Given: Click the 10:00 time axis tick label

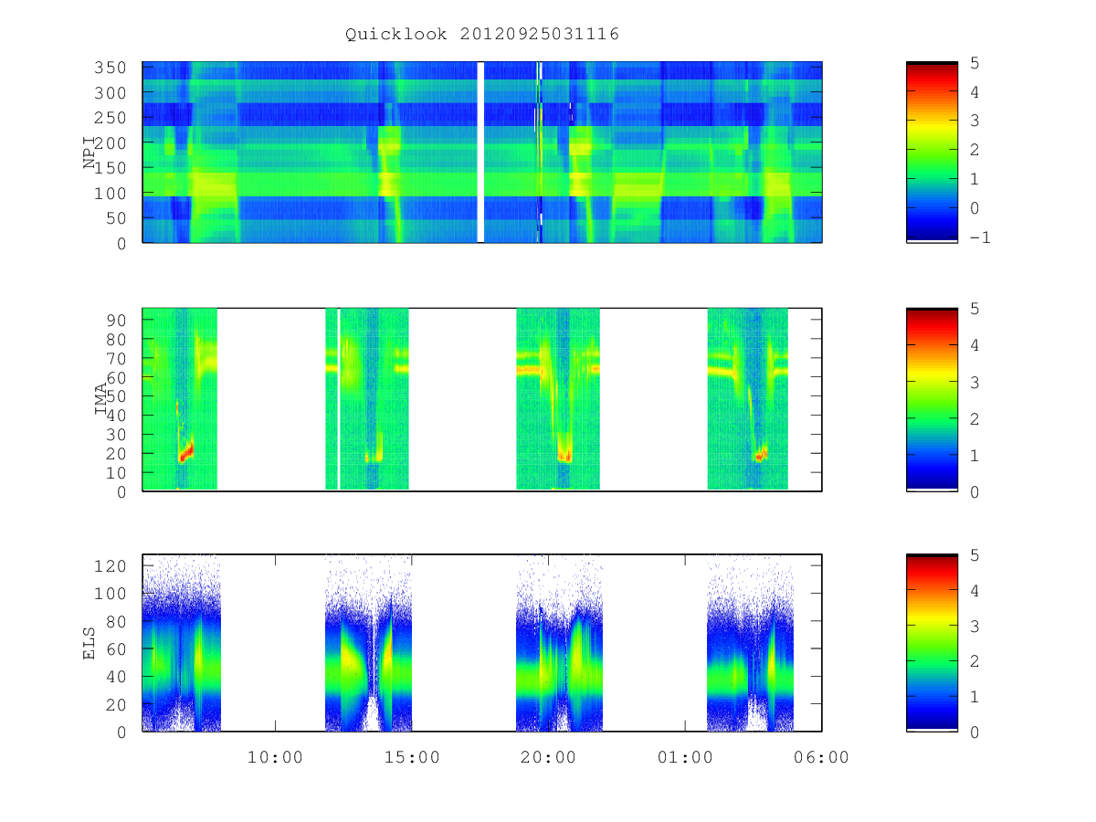Looking at the screenshot, I should 276,757.
